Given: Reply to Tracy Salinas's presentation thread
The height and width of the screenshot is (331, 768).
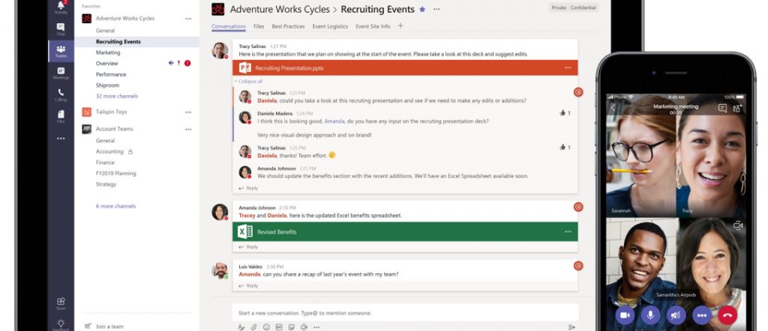Looking at the screenshot, I should (x=248, y=188).
